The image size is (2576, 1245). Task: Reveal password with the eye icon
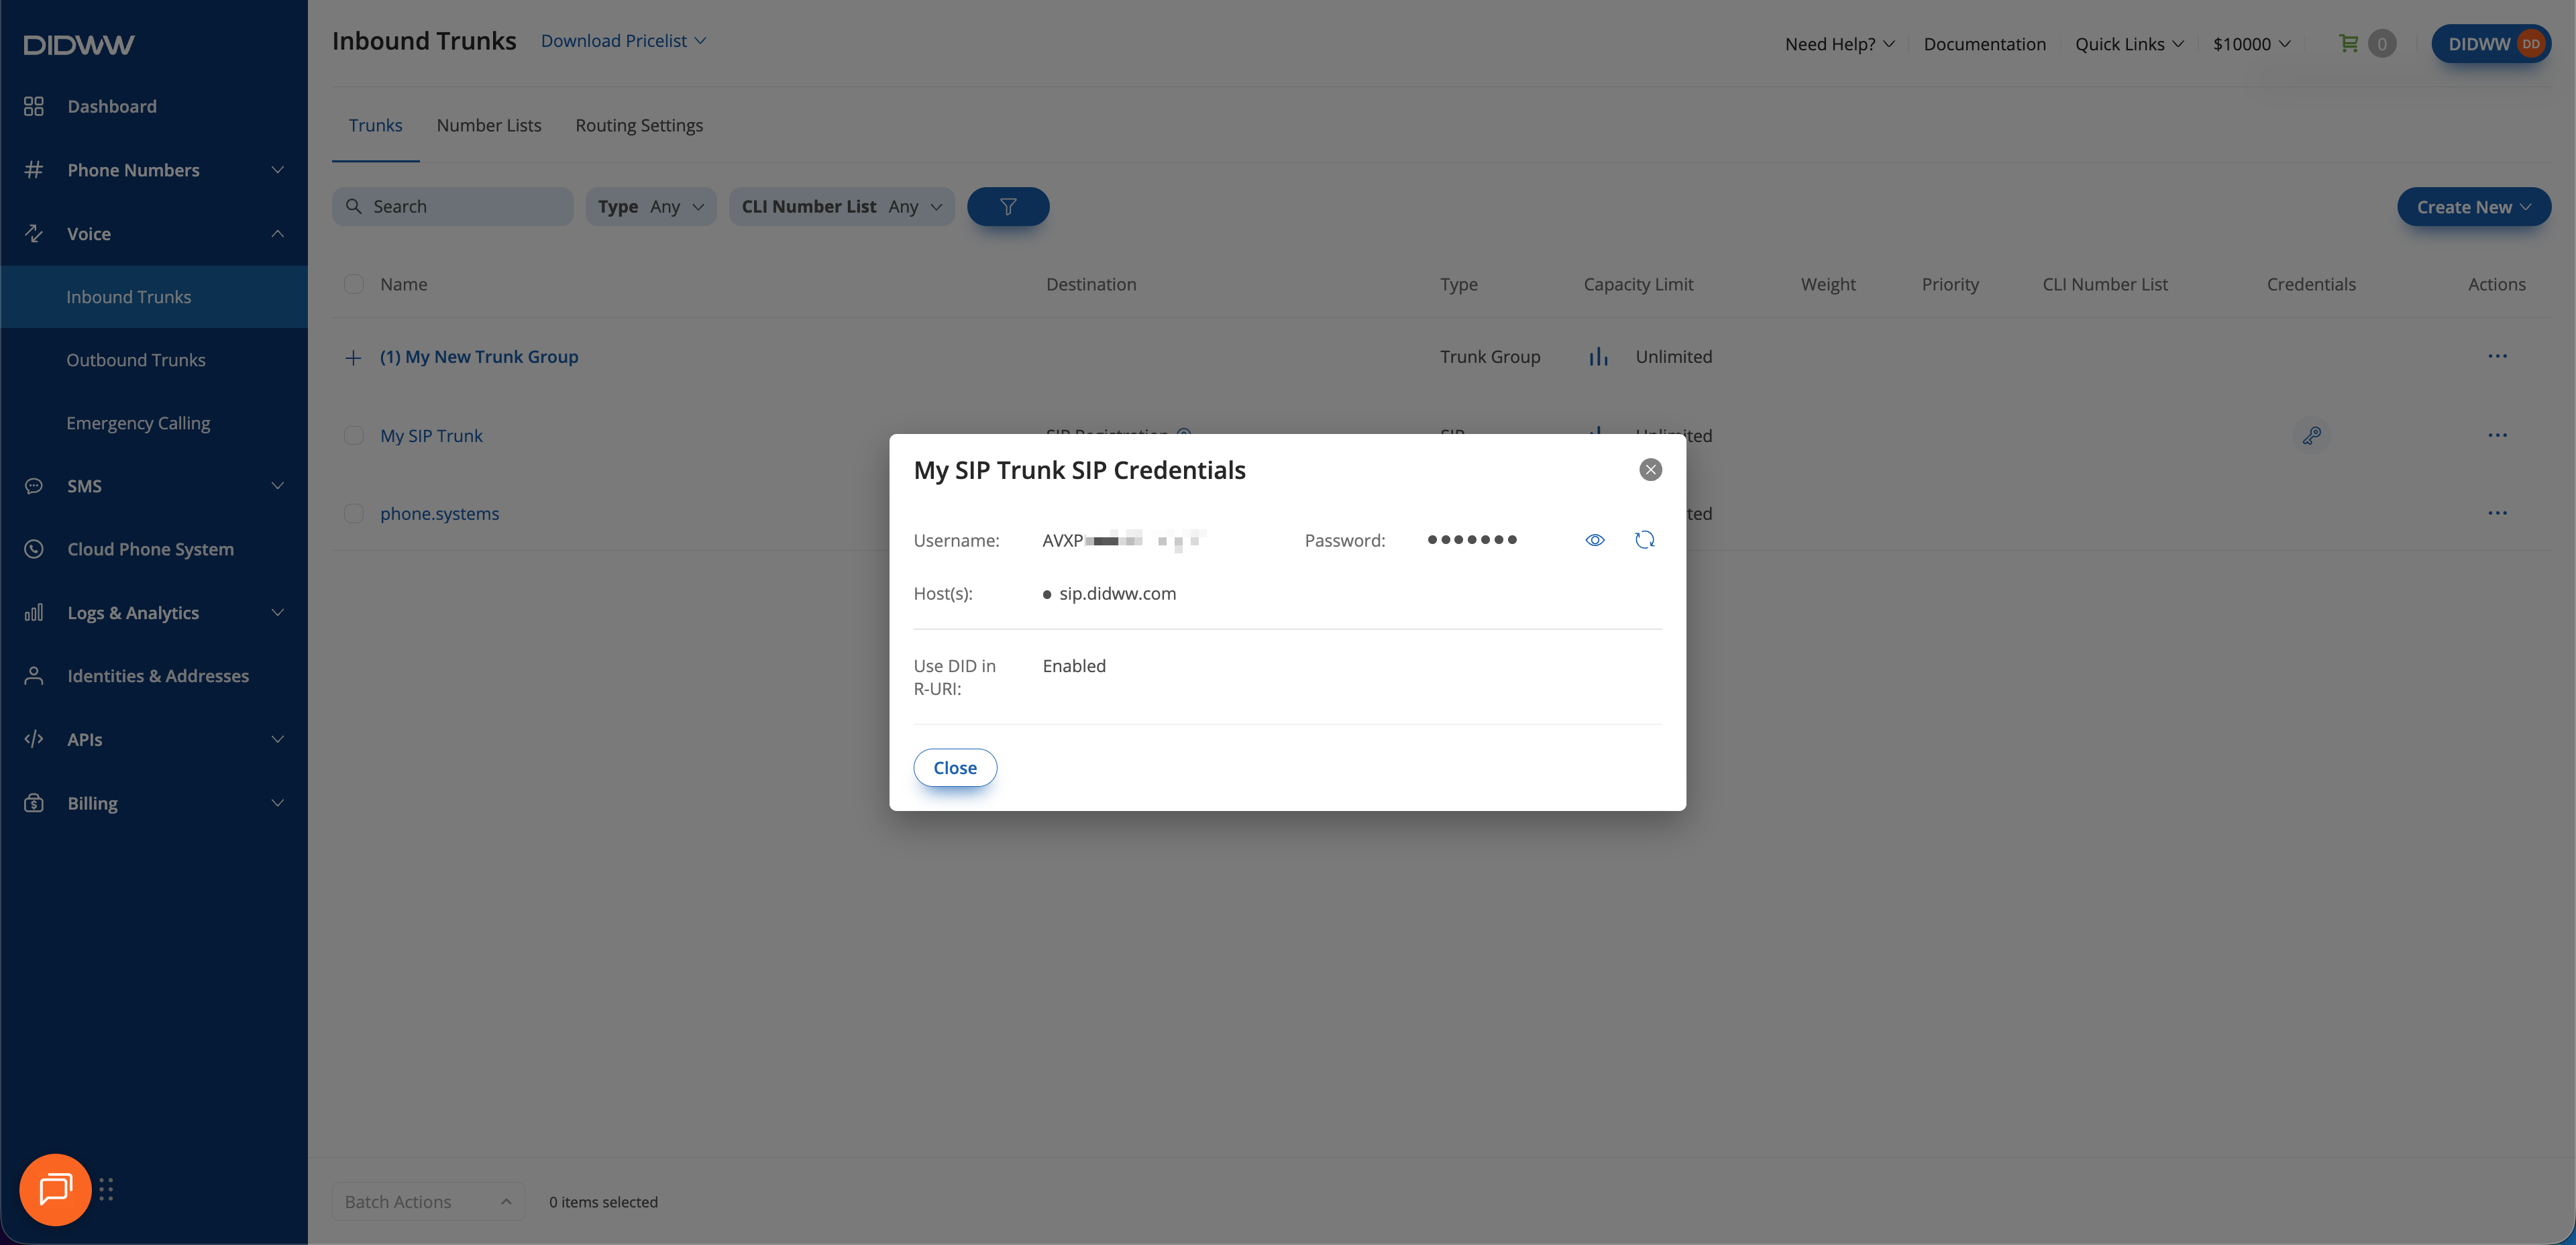(x=1595, y=540)
